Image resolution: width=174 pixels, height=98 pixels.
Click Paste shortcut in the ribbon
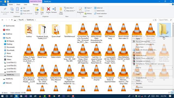point(26,14)
